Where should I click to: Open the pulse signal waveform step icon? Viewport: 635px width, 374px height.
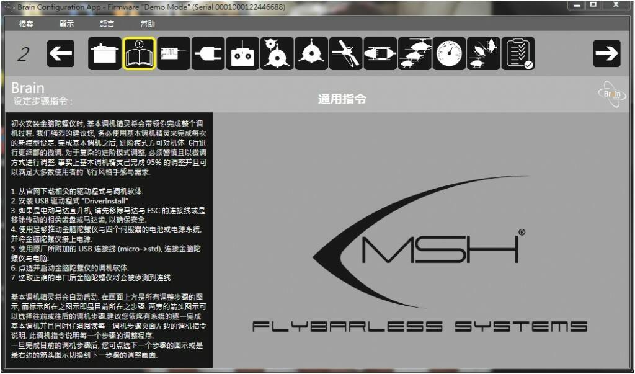tap(174, 53)
